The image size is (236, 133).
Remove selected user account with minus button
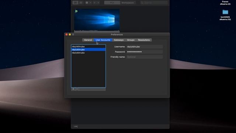click(x=77, y=89)
